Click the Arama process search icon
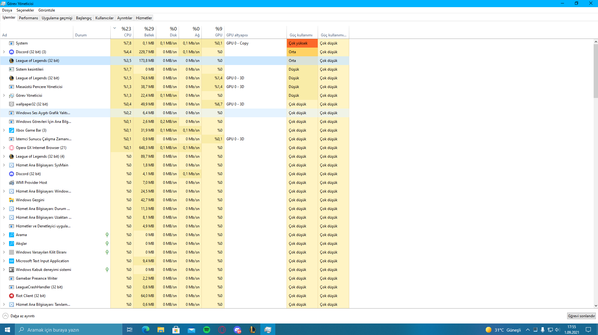598x335 pixels. tap(12, 235)
